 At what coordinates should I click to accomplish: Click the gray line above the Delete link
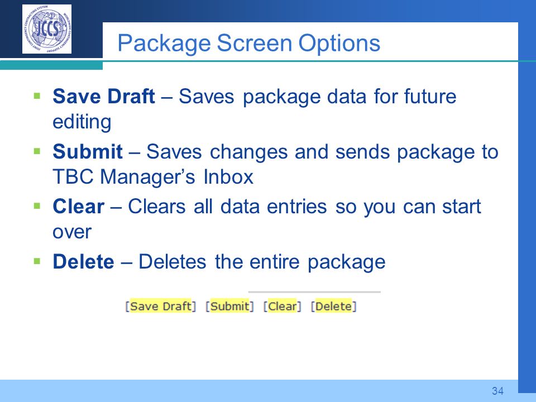coord(314,292)
